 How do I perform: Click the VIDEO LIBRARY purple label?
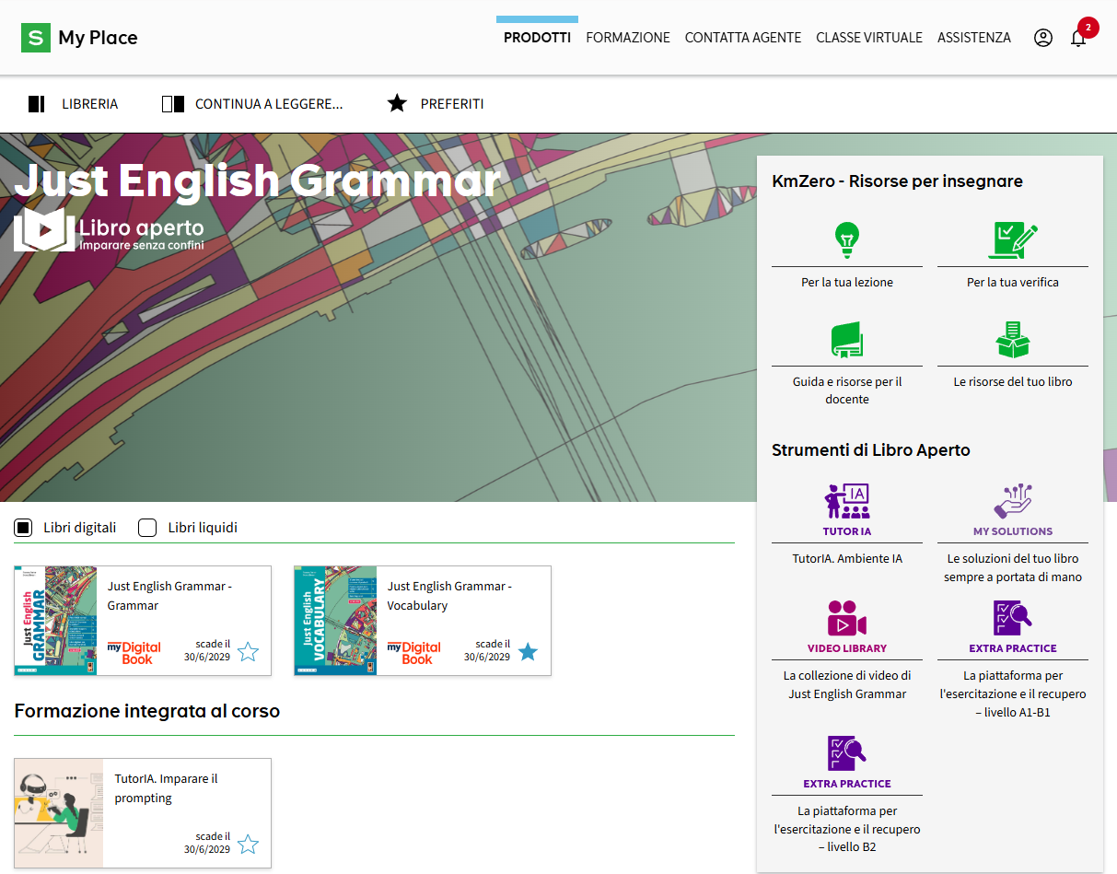coord(847,648)
